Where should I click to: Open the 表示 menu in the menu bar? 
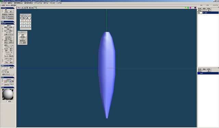point(46,3)
